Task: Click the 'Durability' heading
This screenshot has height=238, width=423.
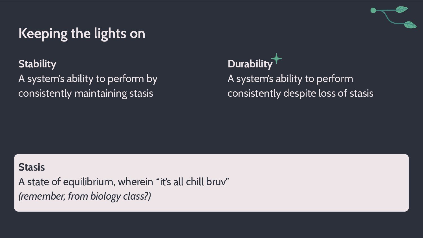Action: (x=250, y=64)
